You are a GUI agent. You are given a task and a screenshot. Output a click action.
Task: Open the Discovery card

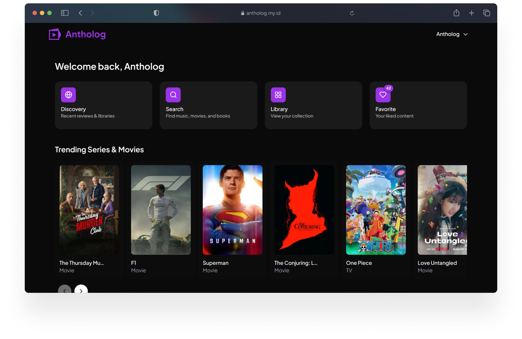click(x=104, y=105)
